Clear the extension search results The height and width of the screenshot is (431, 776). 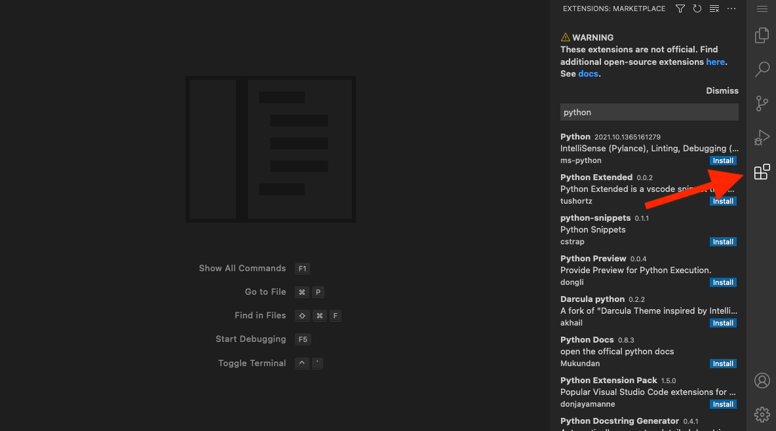[714, 9]
